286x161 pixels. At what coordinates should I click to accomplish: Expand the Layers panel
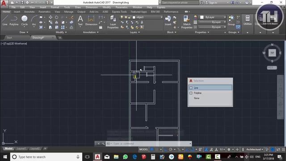click(135, 32)
